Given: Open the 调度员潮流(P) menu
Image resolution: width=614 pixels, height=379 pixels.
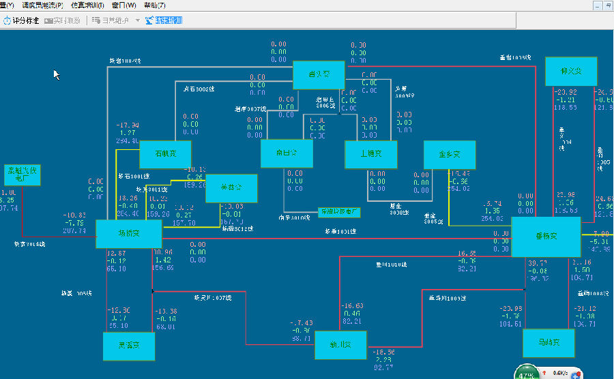Looking at the screenshot, I should 42,5.
